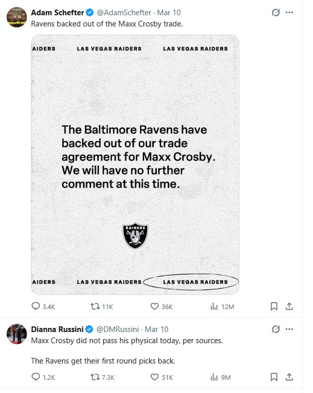Like Adam Schefter's tweet with 36K likes
Viewport: 313px width, 393px height.
click(x=155, y=307)
